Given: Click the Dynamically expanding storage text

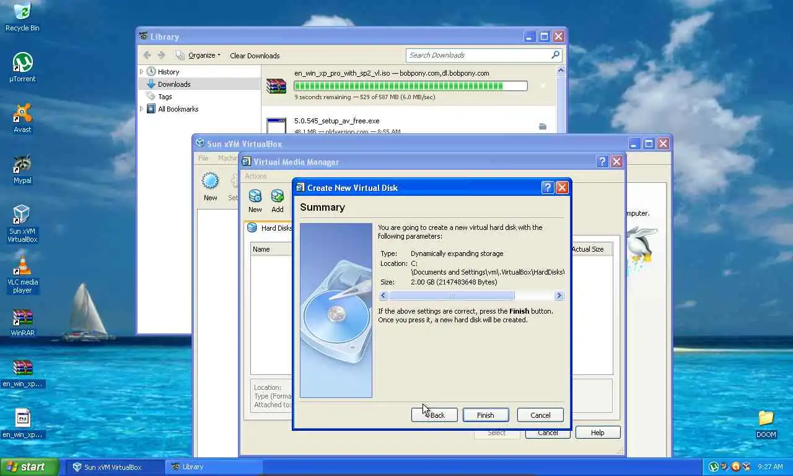Looking at the screenshot, I should point(457,253).
